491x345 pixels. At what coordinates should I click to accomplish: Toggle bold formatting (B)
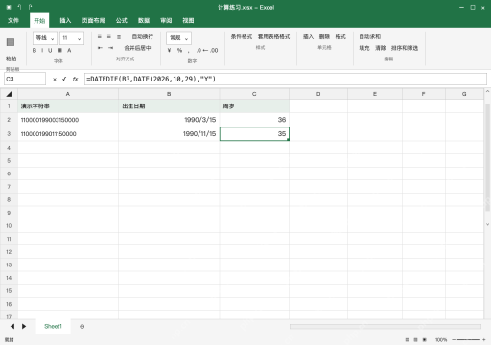coord(35,50)
